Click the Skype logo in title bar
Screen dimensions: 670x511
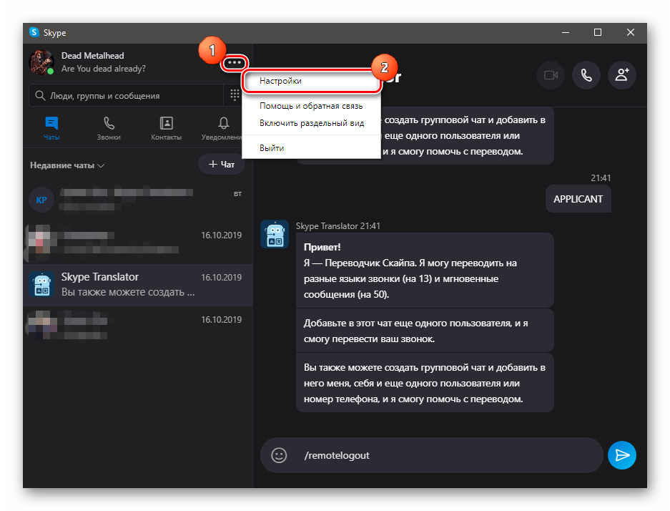coord(34,32)
